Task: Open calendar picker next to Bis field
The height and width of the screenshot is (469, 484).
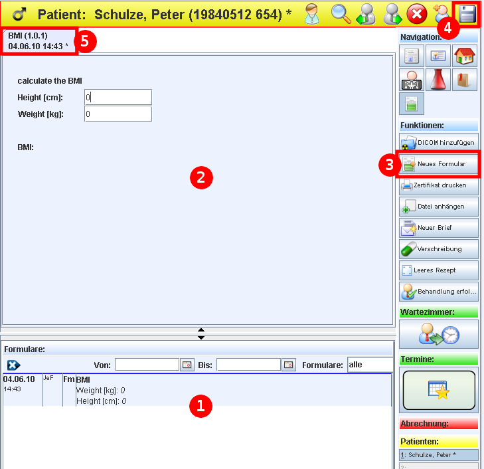Action: [x=289, y=365]
